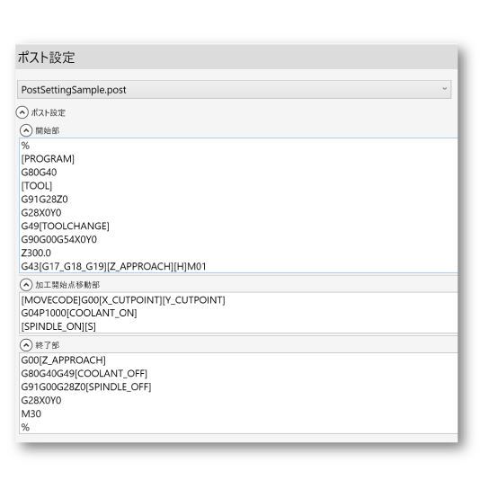This screenshot has height=480, width=480.
Task: Click the G80G40G49[COOLANT_OFF] line
Action: [x=84, y=373]
